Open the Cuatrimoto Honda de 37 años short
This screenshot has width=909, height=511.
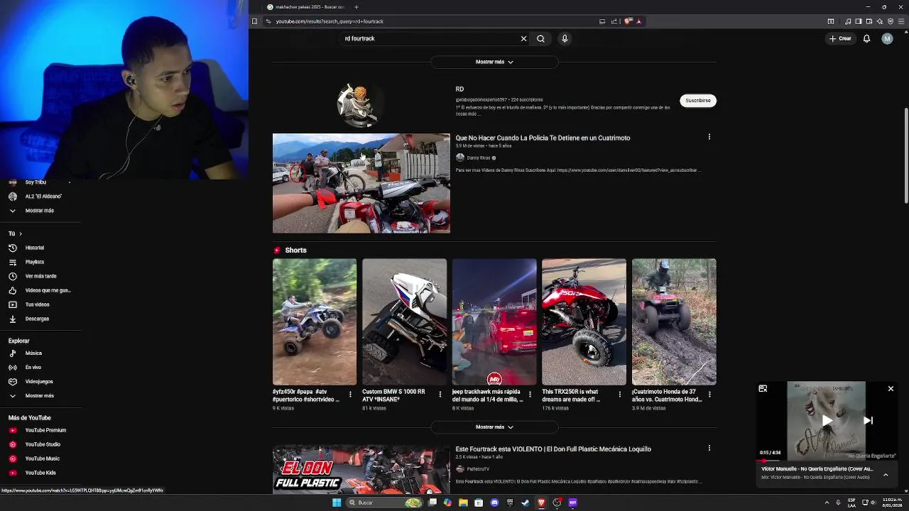(674, 322)
